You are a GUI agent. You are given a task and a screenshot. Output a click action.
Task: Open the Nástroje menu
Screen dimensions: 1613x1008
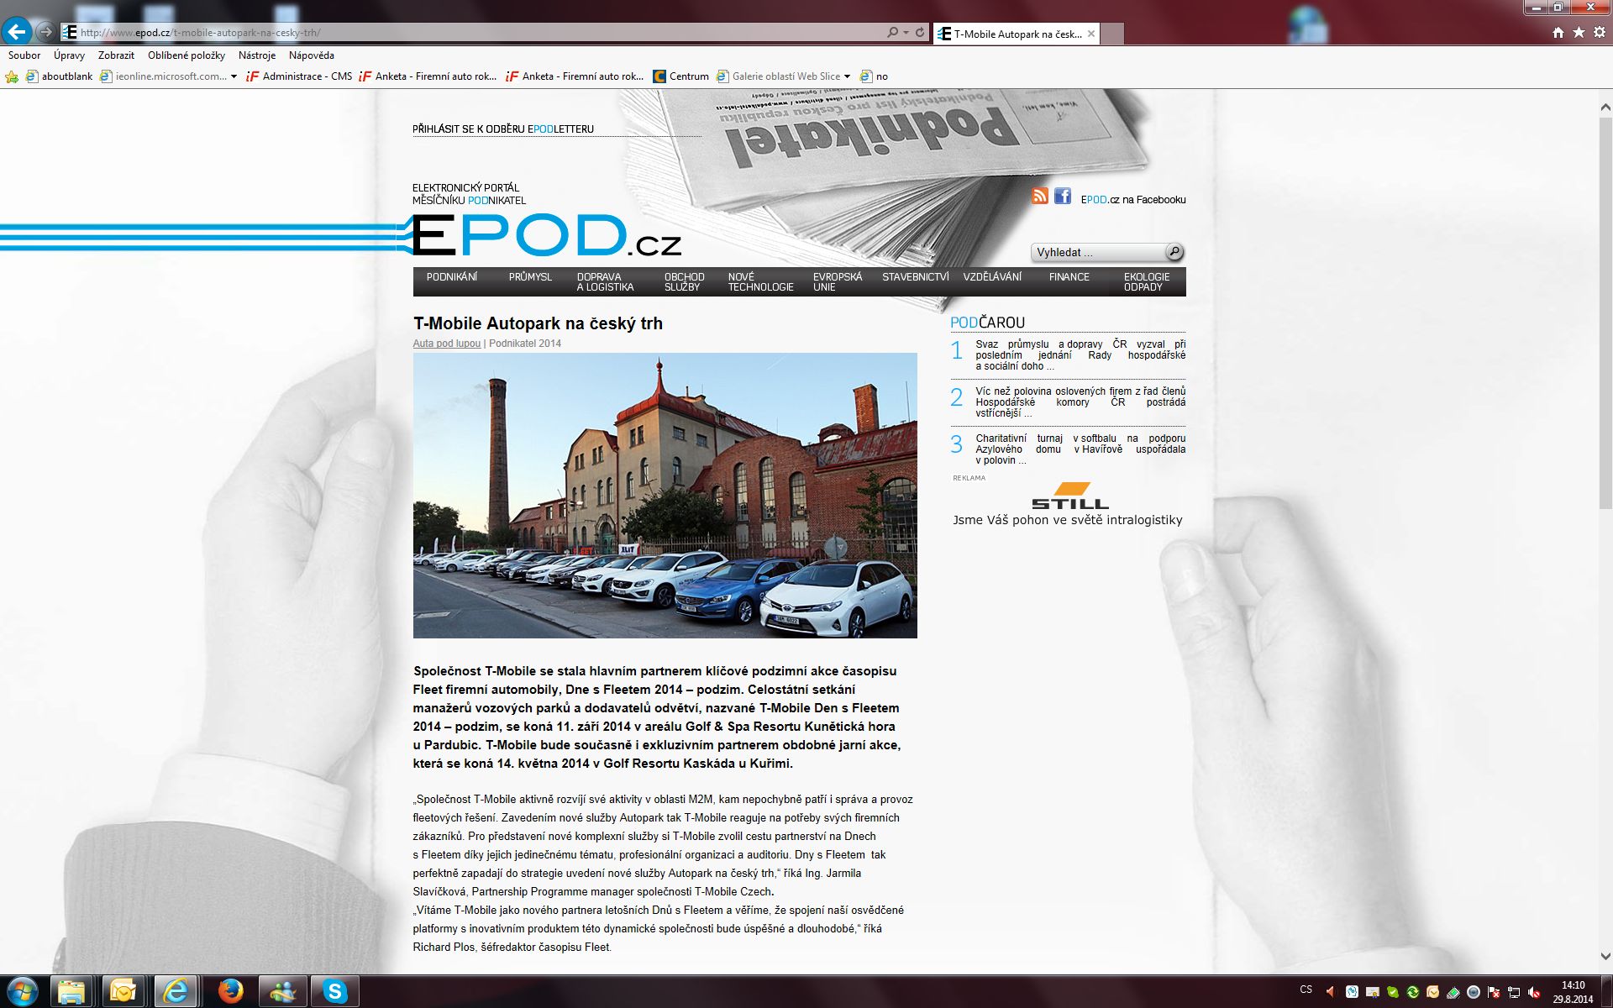tap(257, 55)
